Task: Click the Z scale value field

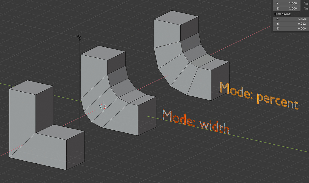Action: click(286, 8)
